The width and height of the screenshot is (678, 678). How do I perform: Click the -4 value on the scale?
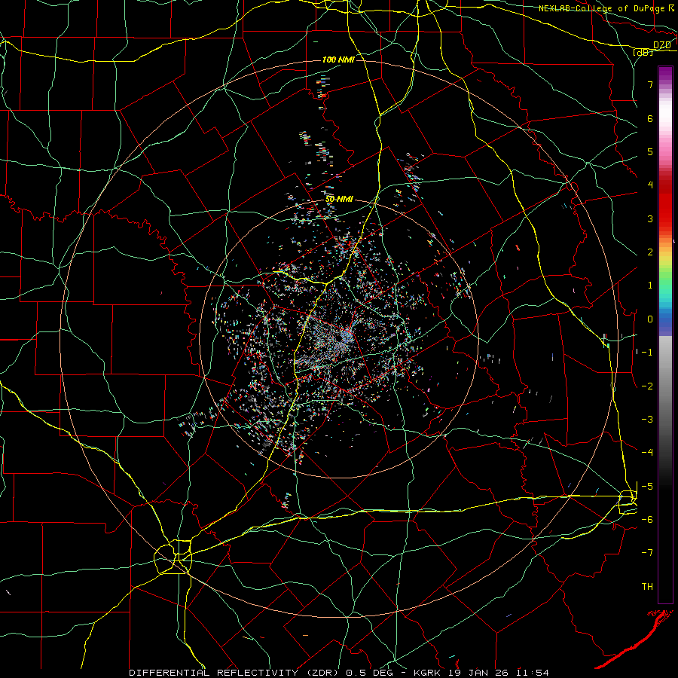[x=647, y=453]
